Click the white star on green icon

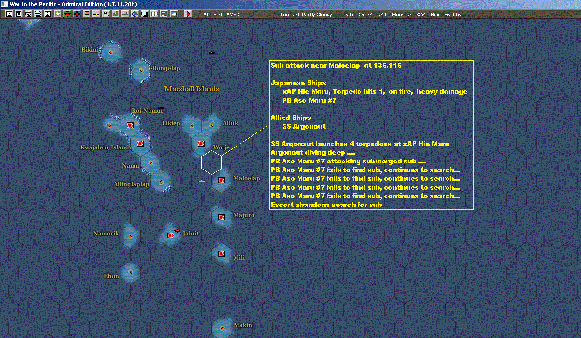pos(58,14)
